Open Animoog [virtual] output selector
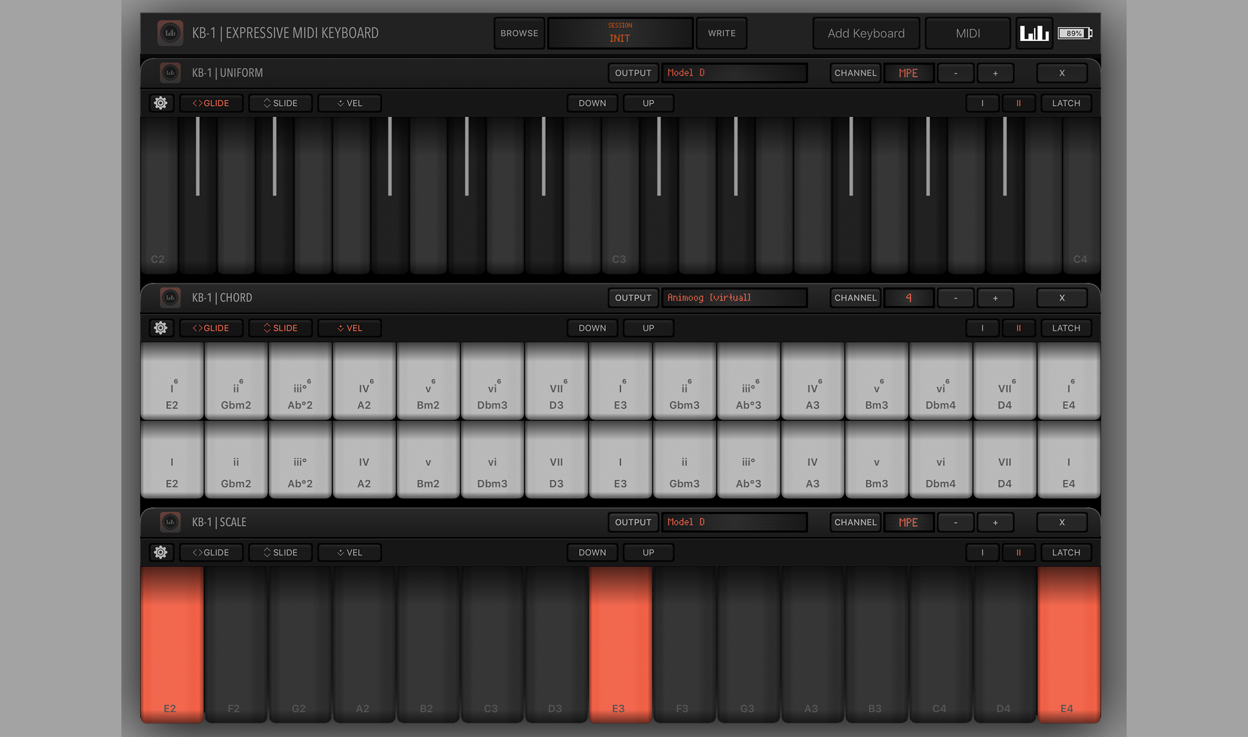Image resolution: width=1248 pixels, height=737 pixels. [734, 298]
